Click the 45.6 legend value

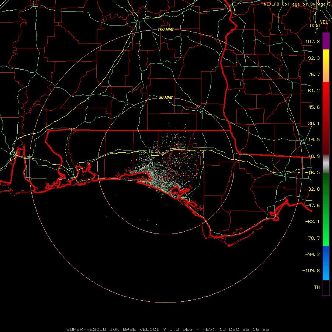[314, 107]
